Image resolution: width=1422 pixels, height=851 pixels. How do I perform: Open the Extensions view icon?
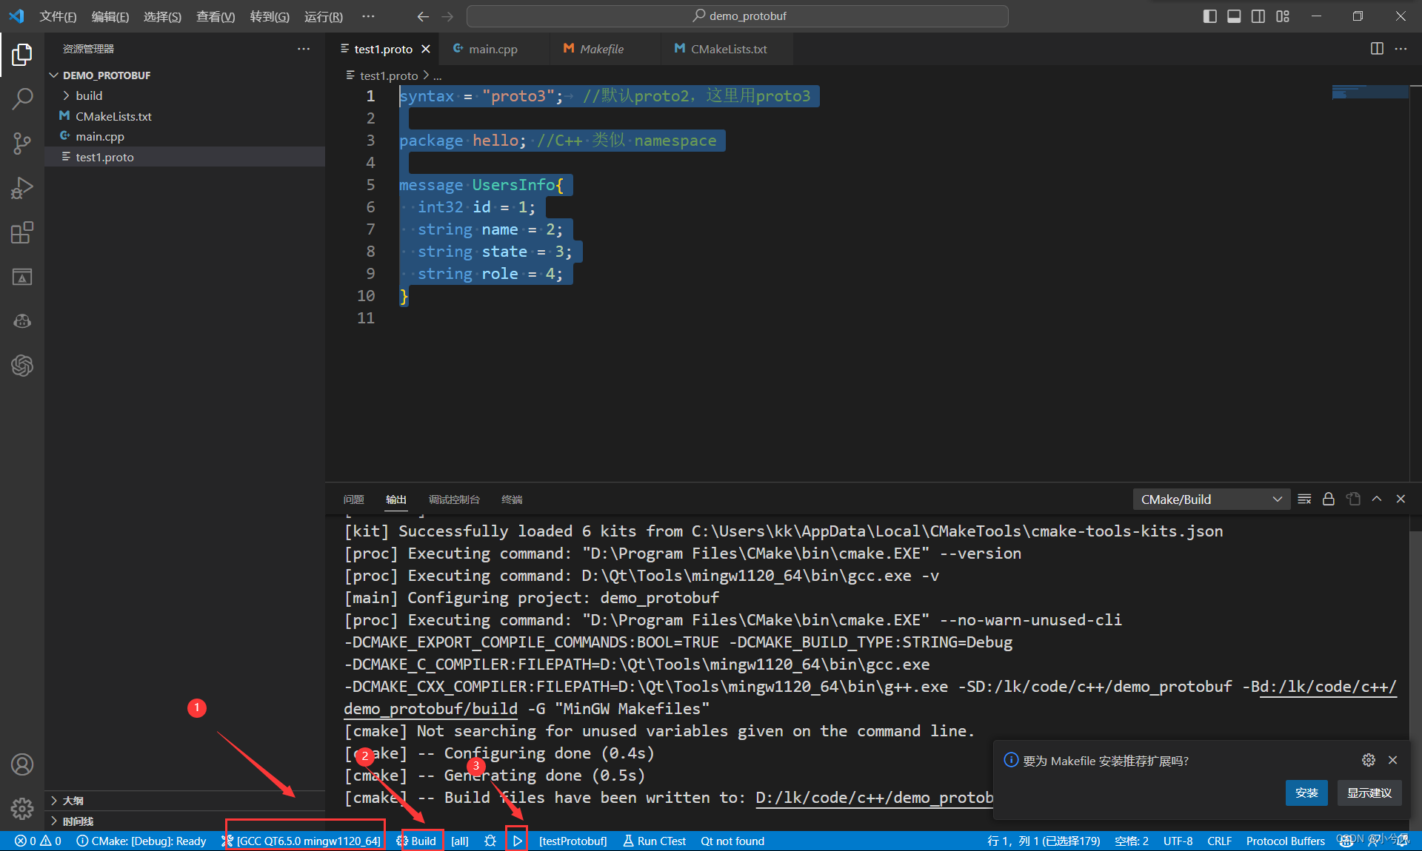point(22,232)
